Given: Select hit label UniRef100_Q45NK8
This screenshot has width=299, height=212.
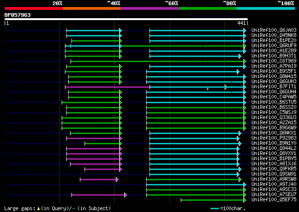Looking at the screenshot, I should point(274,35).
